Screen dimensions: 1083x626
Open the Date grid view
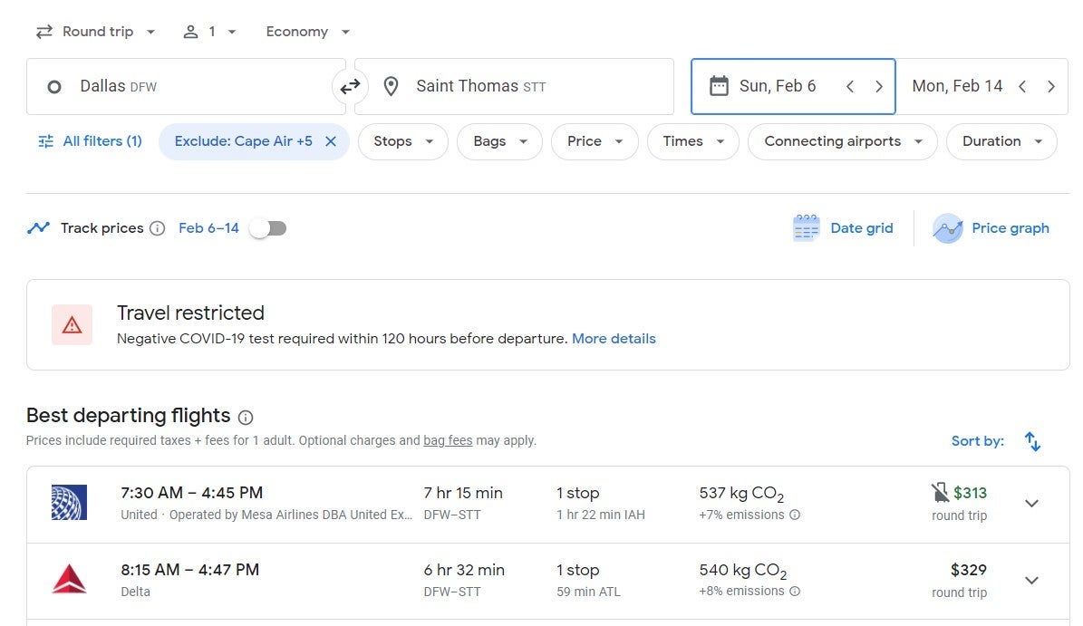coord(843,228)
